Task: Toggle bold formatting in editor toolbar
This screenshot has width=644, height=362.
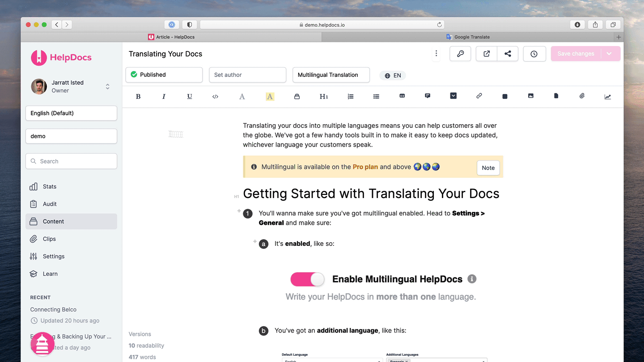Action: pyautogui.click(x=138, y=97)
